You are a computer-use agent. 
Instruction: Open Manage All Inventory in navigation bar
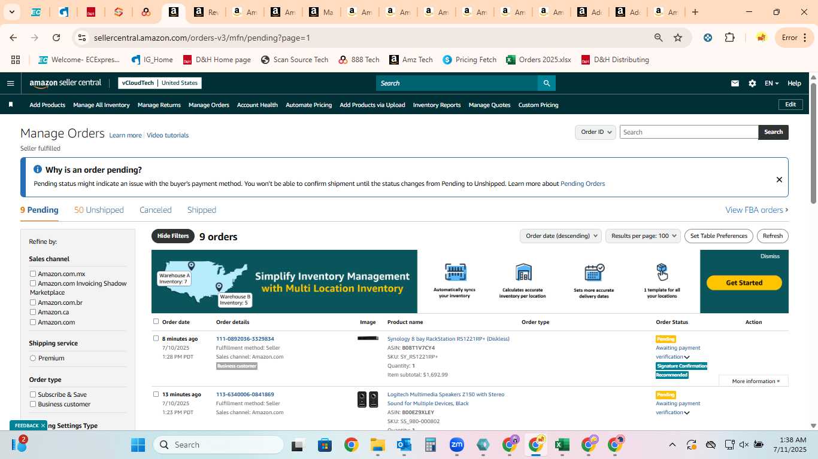101,105
